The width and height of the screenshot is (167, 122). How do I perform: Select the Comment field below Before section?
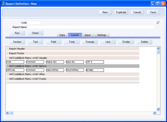35,70
